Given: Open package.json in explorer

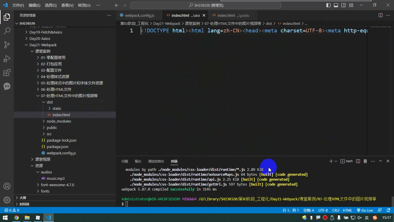Looking at the screenshot, I should (x=57, y=147).
